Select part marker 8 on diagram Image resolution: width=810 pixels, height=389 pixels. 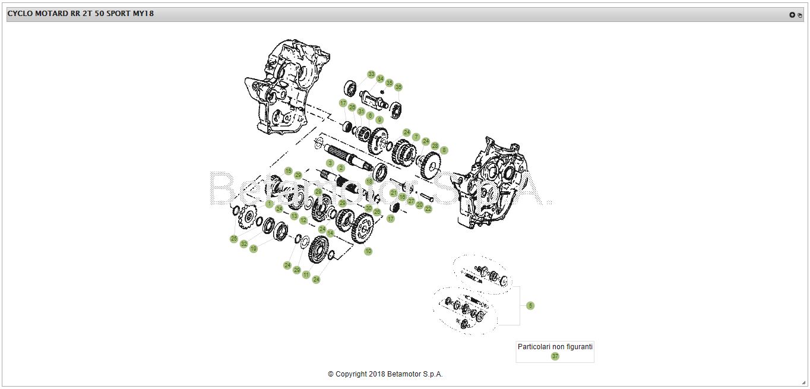click(444, 150)
